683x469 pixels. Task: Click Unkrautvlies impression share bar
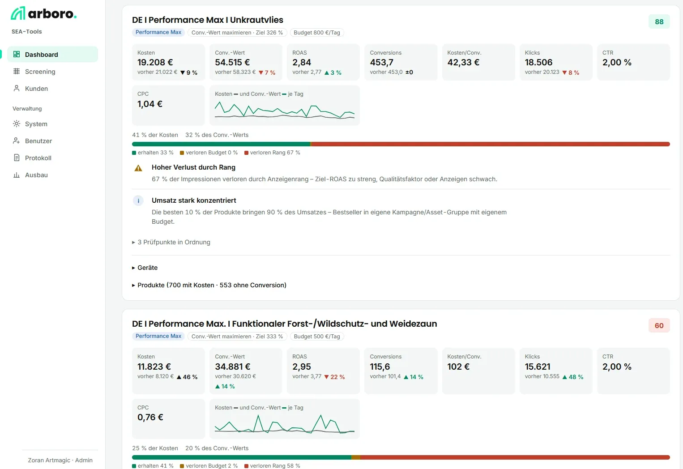401,144
